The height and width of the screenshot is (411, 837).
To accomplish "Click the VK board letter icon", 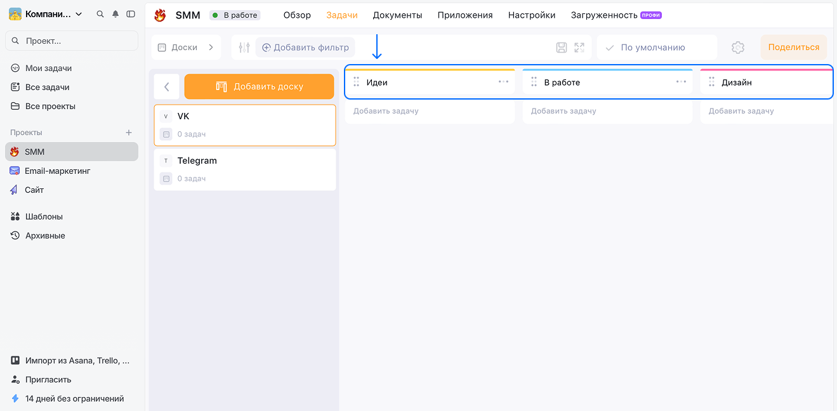I will [x=166, y=117].
